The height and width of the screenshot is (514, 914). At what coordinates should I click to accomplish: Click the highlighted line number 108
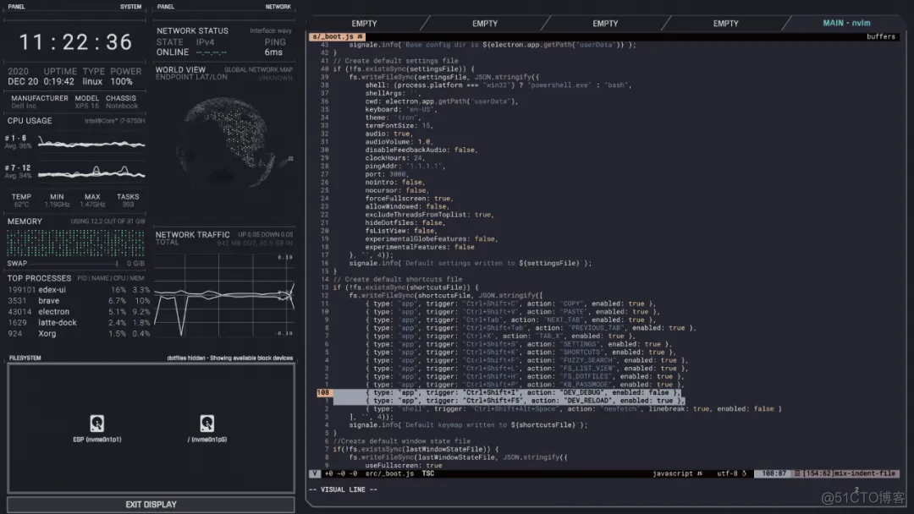(323, 393)
